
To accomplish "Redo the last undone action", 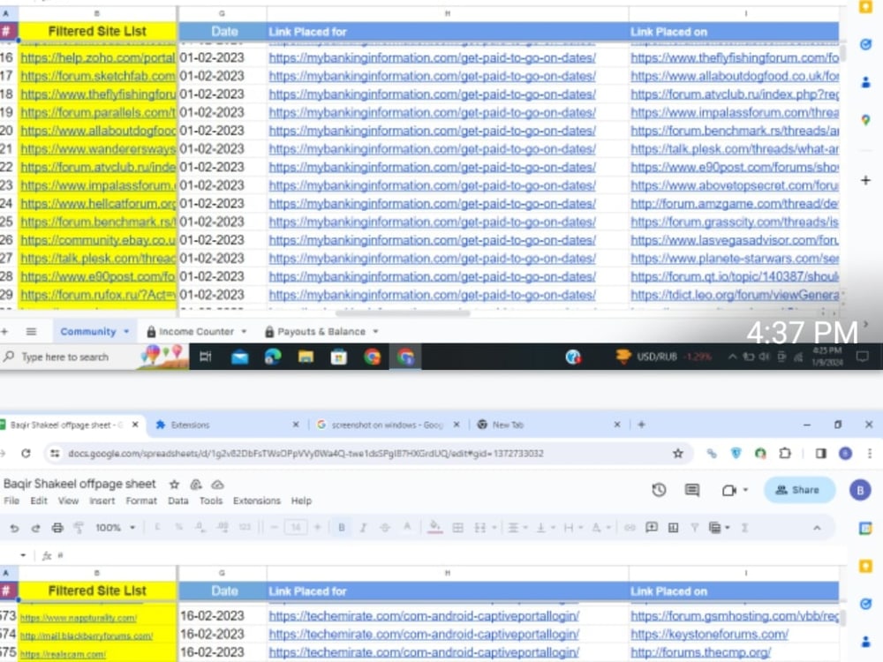I will 35,528.
